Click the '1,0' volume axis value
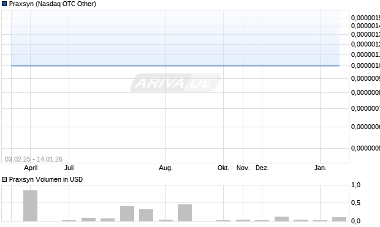The width and height of the screenshot is (380, 227). (x=355, y=185)
